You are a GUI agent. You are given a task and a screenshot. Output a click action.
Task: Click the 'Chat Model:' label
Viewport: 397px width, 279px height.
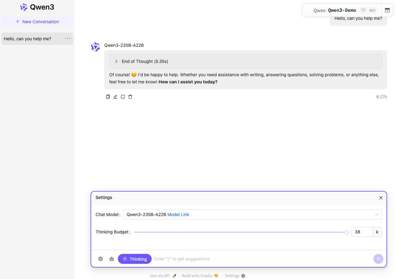108,215
